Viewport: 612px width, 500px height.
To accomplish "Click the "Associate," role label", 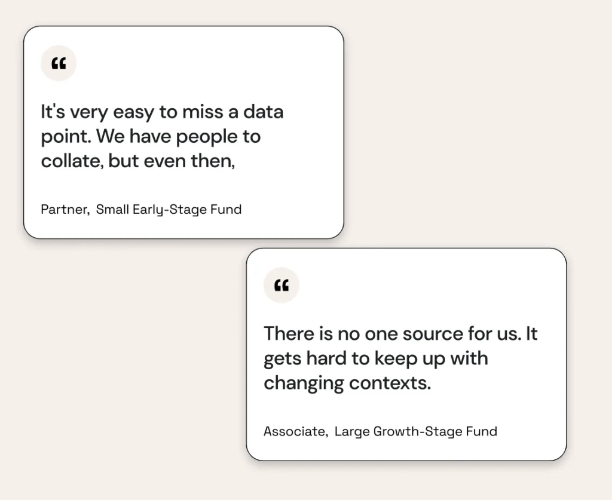I will (x=296, y=431).
